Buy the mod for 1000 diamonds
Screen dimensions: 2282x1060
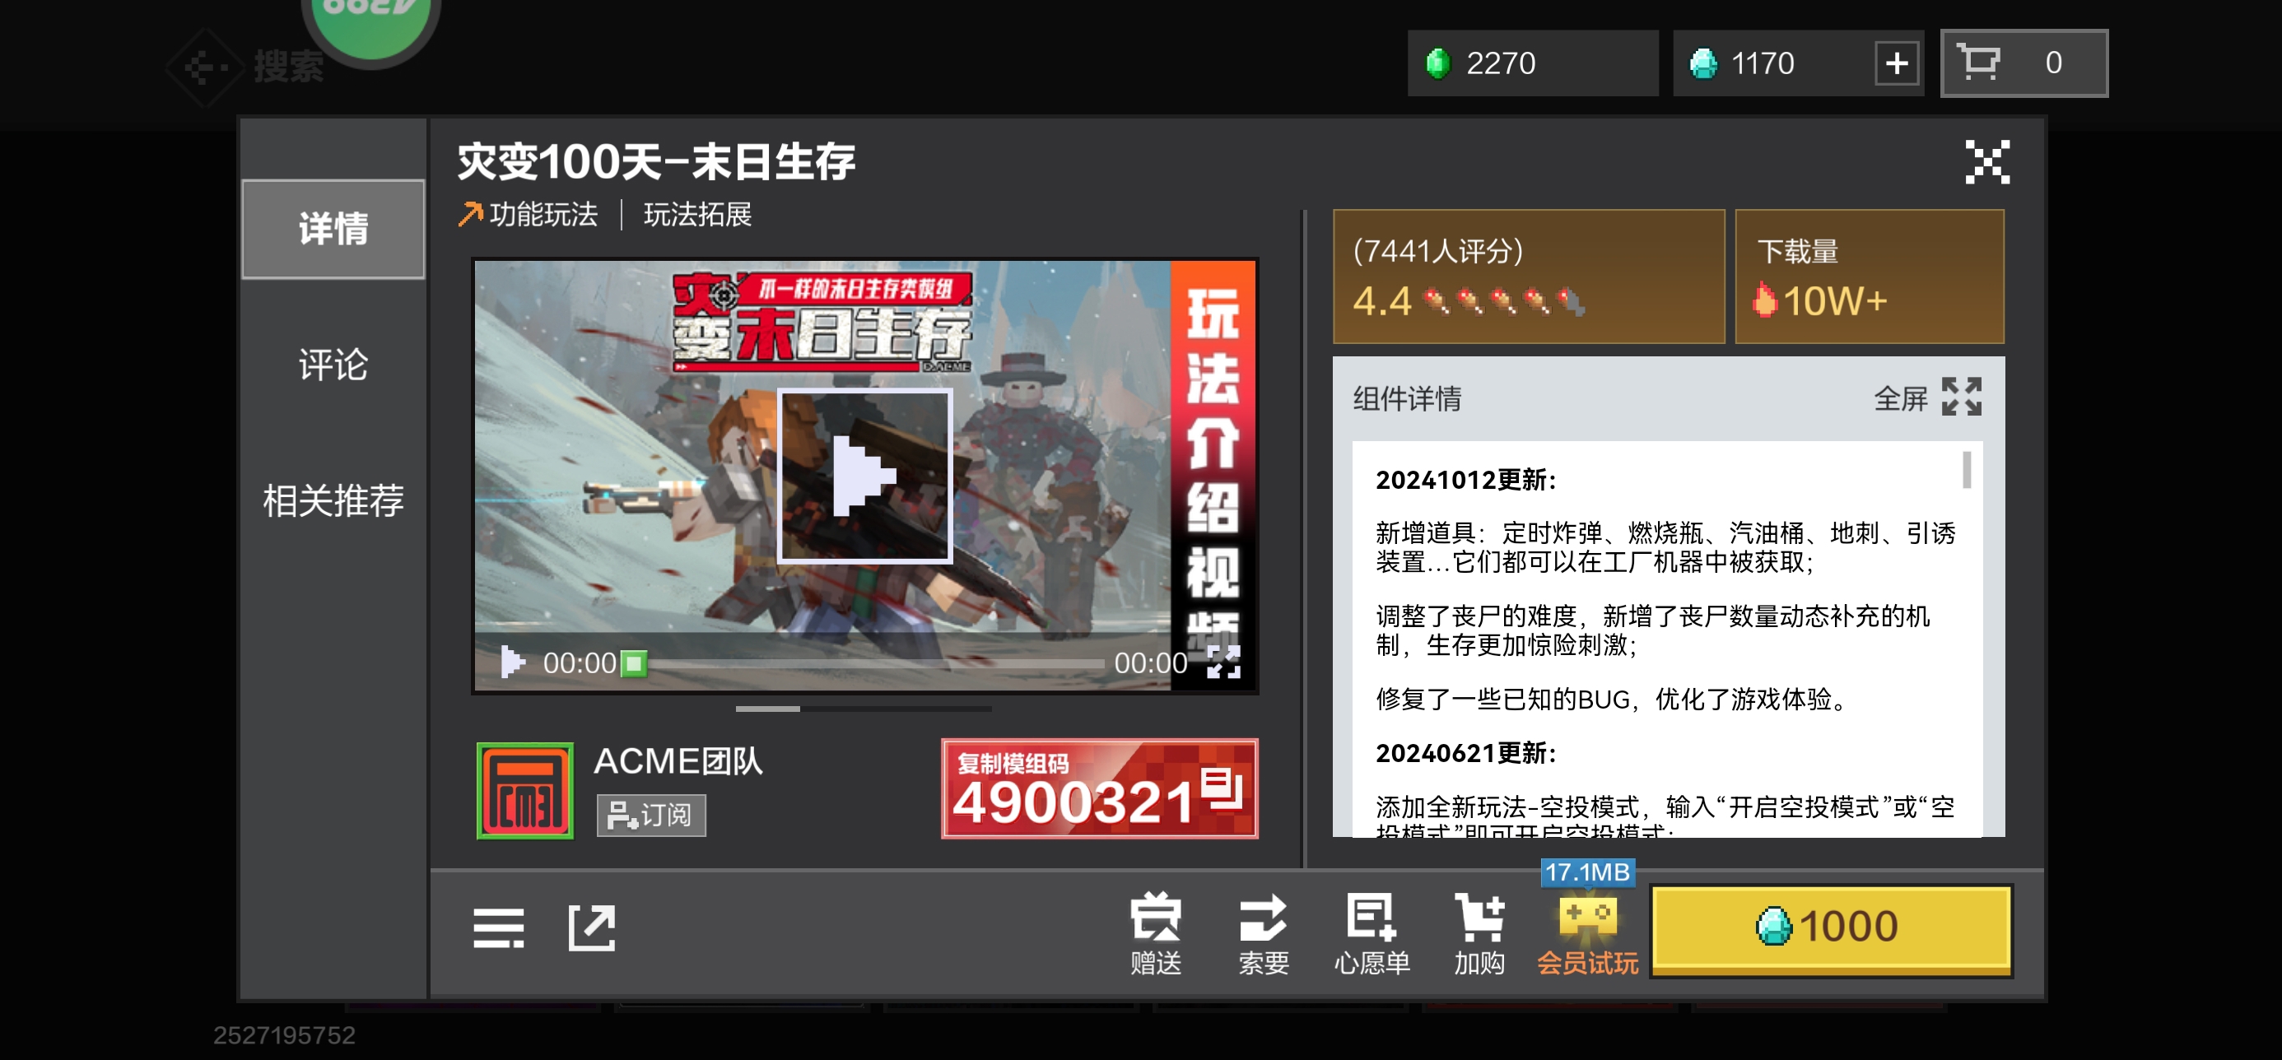1831,928
